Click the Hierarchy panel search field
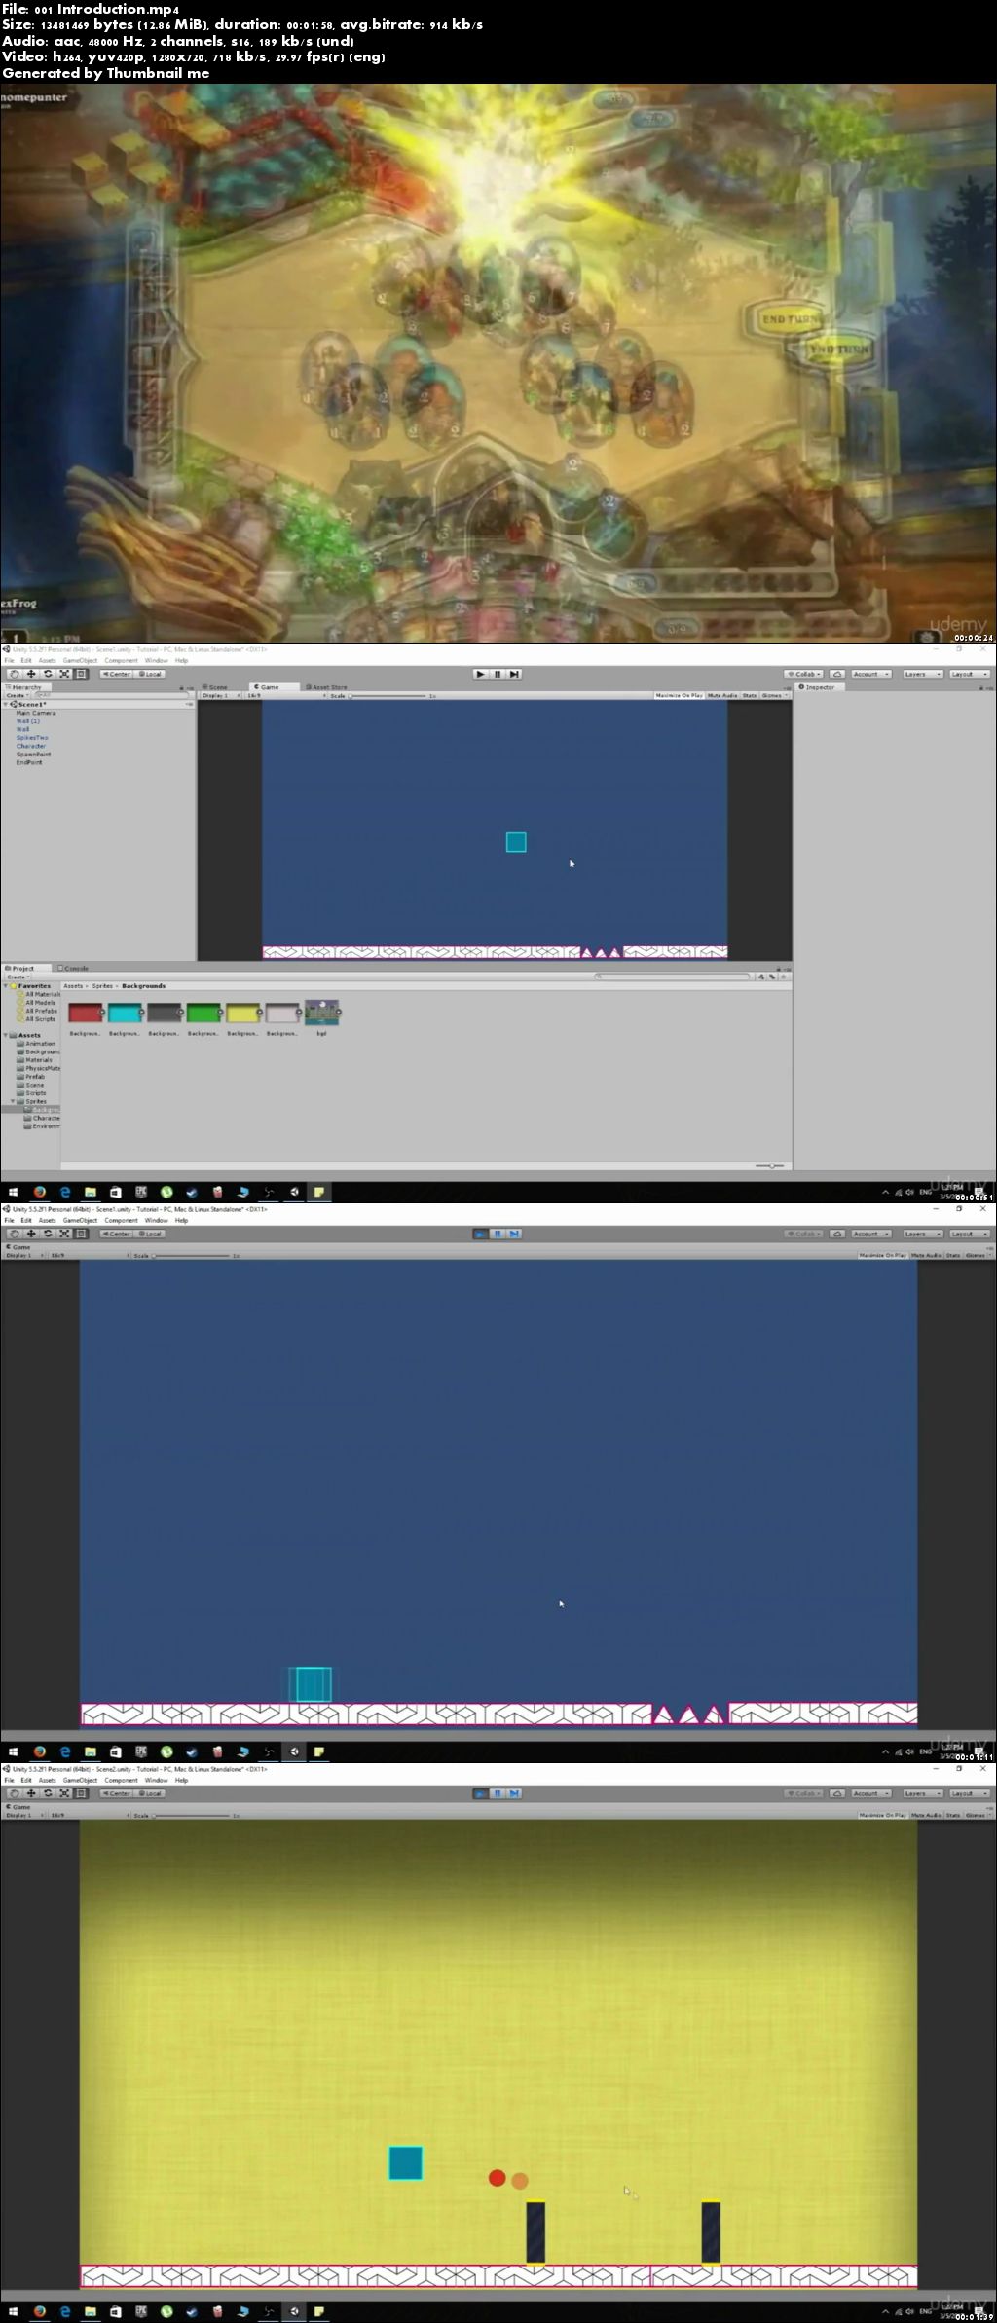Screen dimensions: 997x2323 tap(112, 695)
